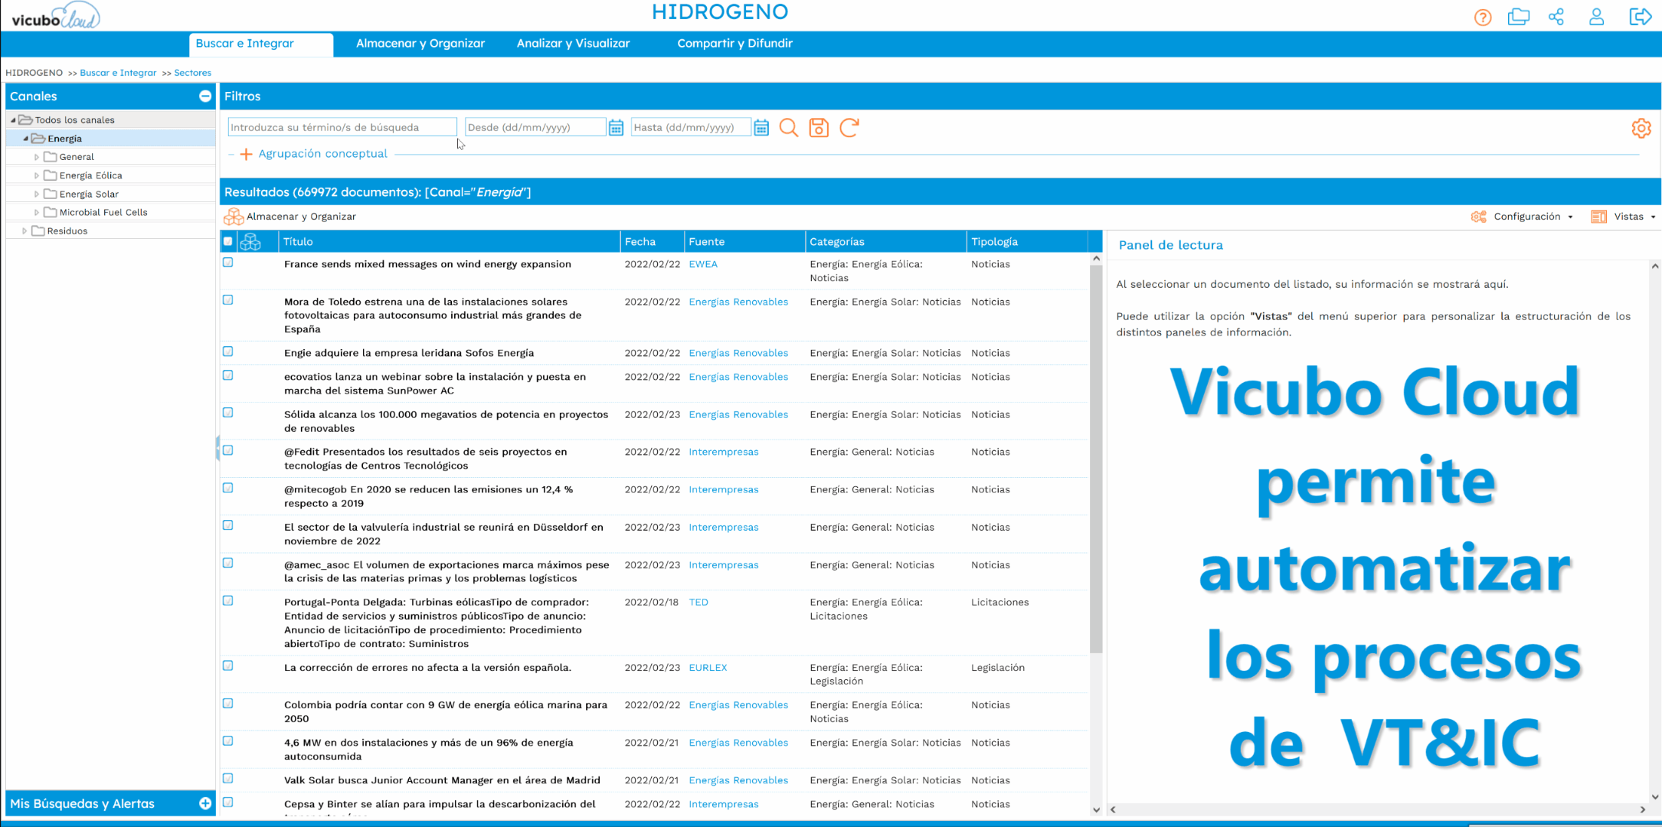The height and width of the screenshot is (827, 1662).
Task: Open the Hasta date calendar picker
Action: tap(761, 127)
